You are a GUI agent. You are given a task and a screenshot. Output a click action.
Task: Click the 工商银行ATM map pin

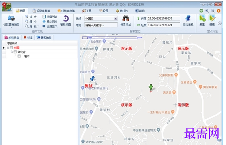pyautogui.click(x=99, y=99)
